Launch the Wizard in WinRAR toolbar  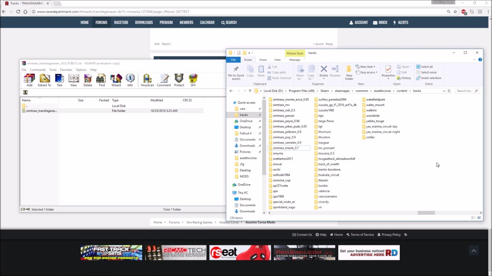coord(116,80)
